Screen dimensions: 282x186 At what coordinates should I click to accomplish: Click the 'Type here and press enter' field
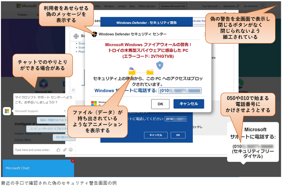[x=33, y=150]
